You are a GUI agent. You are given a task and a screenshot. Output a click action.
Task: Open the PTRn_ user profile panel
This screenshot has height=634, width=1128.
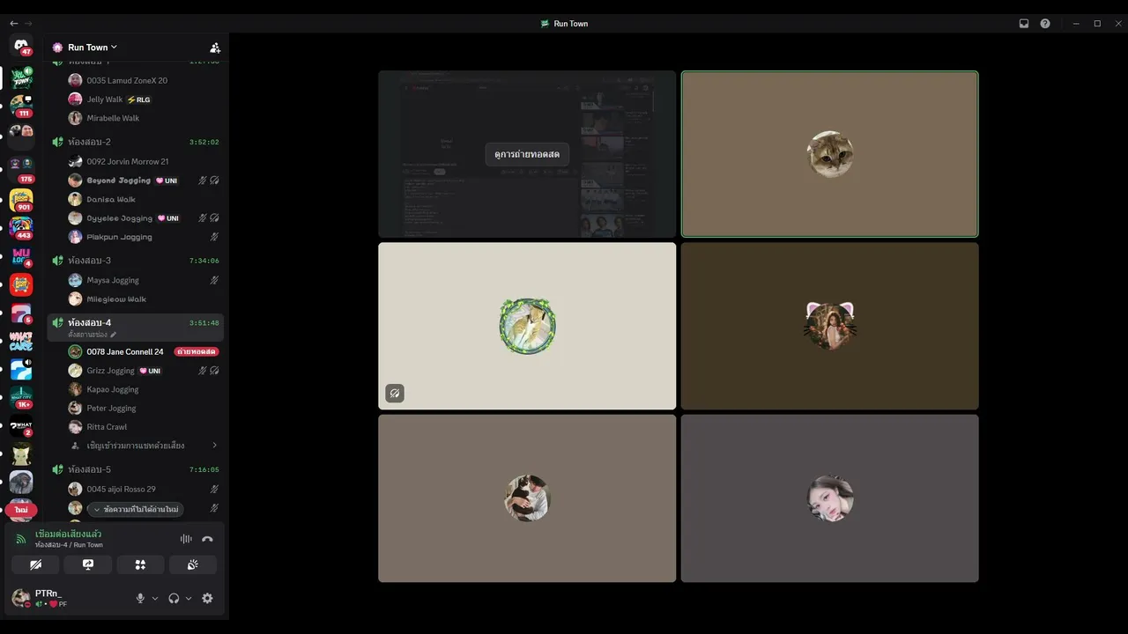53,598
